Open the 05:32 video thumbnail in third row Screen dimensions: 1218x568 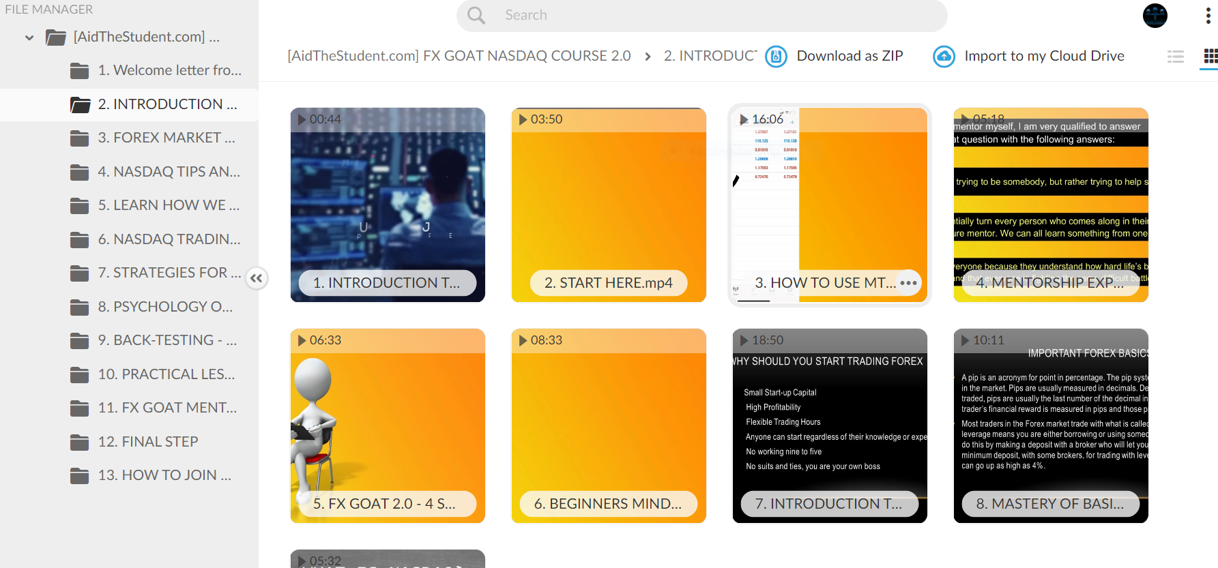pos(388,559)
